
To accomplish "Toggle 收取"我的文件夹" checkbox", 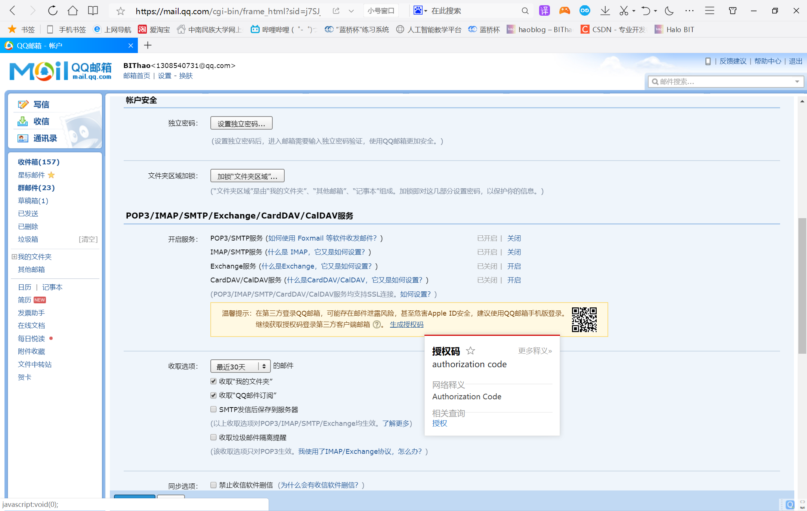I will point(213,381).
